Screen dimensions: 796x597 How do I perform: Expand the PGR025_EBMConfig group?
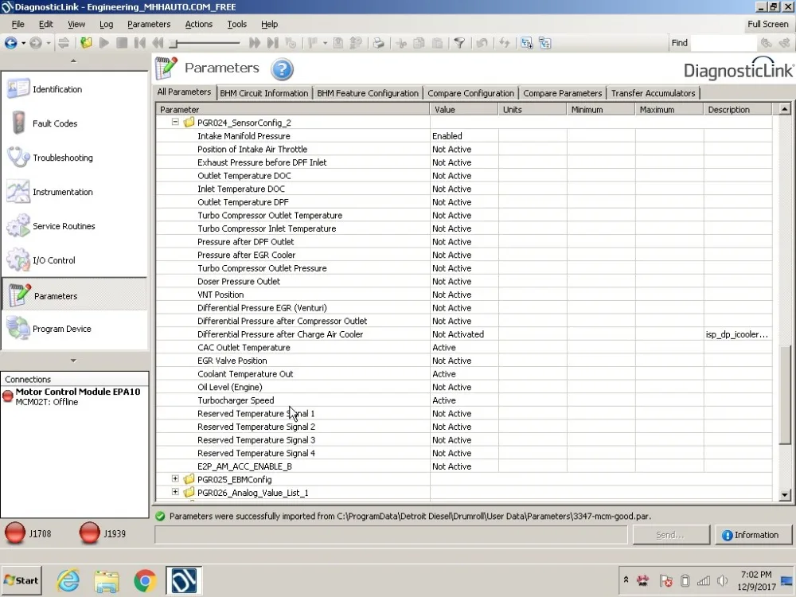click(176, 479)
